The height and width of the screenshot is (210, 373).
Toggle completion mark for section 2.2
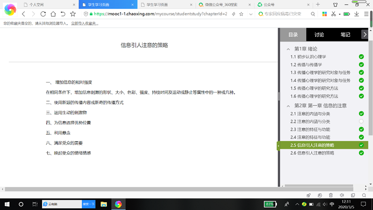coord(361,121)
